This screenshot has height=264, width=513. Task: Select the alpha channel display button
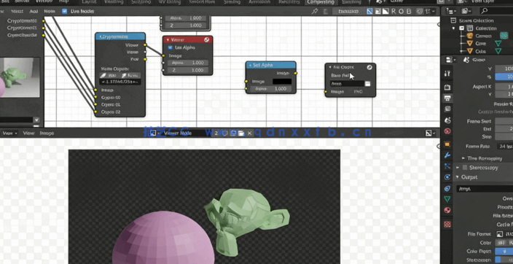pyautogui.click(x=385, y=12)
